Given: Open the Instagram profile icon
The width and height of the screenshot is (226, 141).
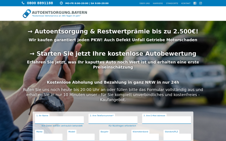Looking at the screenshot, I should (x=200, y=3).
